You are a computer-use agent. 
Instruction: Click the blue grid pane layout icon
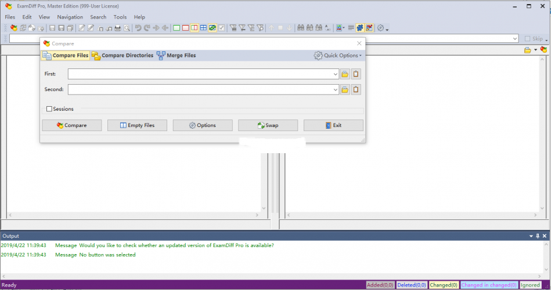(203, 28)
